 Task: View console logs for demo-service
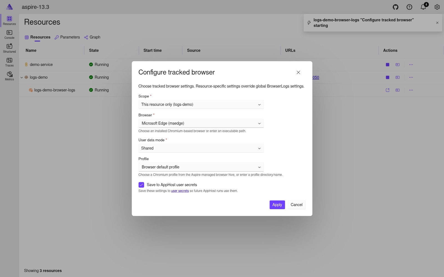397,65
